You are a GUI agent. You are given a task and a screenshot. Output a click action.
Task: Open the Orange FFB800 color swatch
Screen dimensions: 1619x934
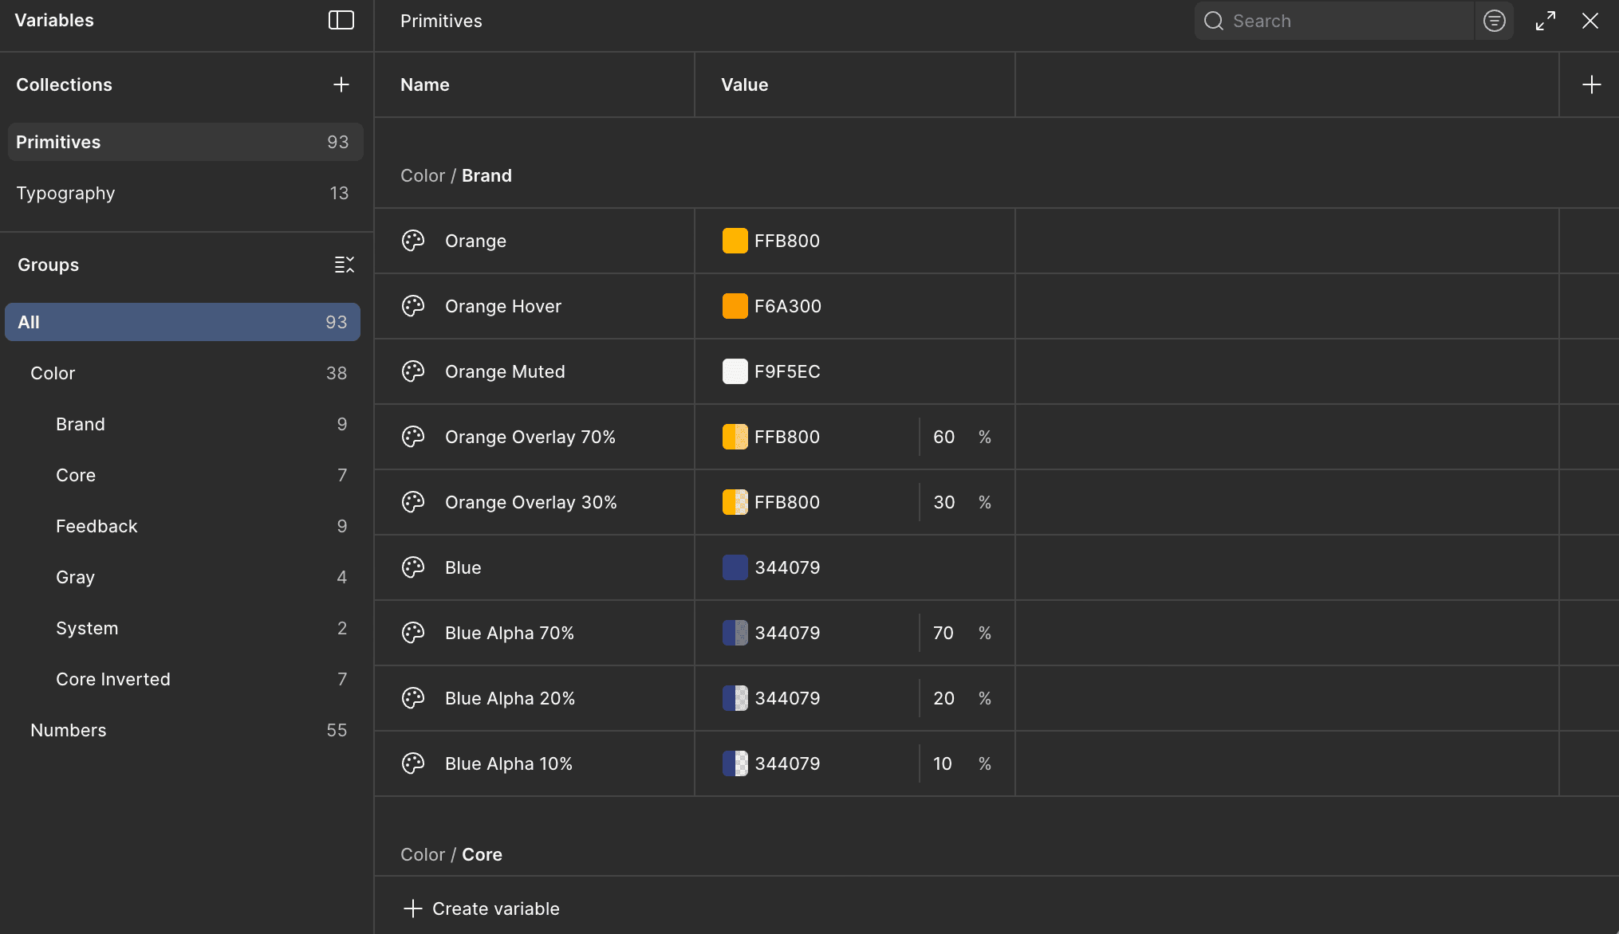click(x=735, y=241)
